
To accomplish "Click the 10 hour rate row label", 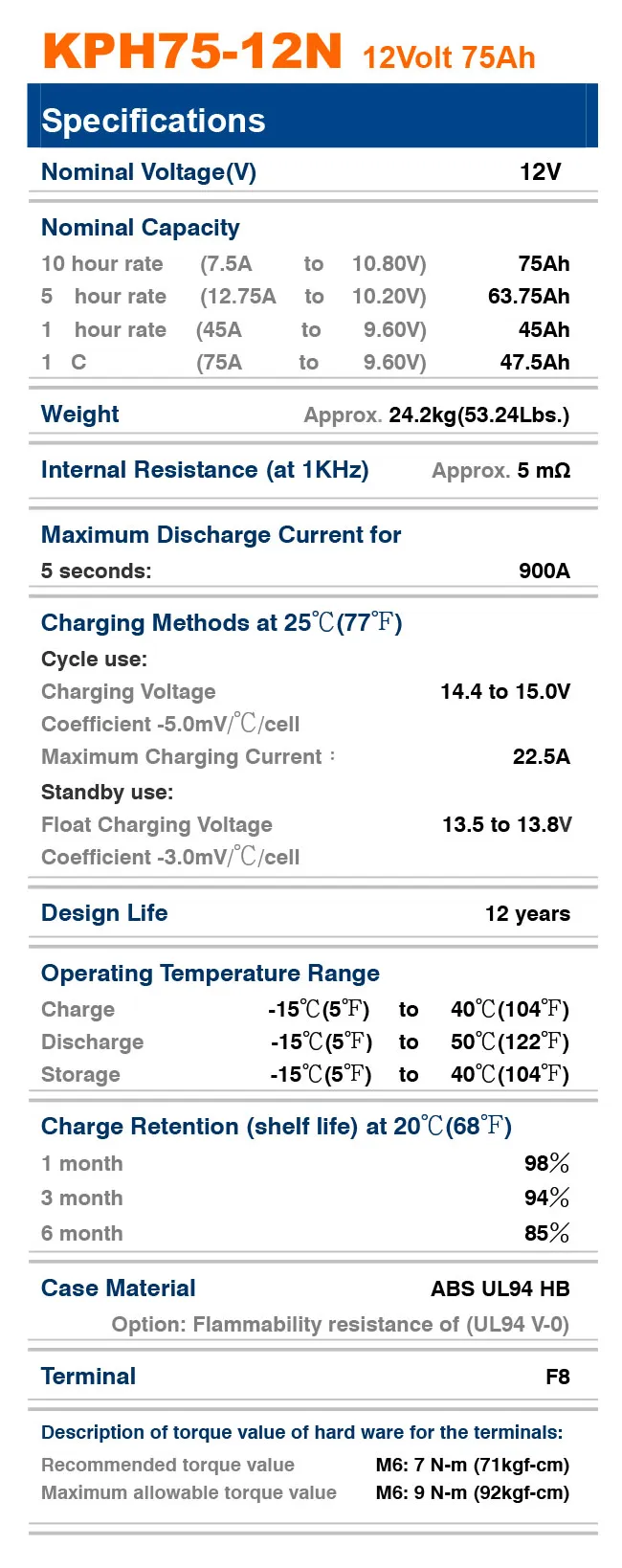I will point(102,264).
